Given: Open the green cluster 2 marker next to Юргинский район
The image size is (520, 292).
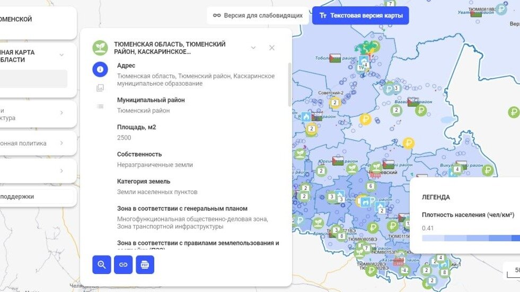Looking at the screenshot, I should click(321, 171).
